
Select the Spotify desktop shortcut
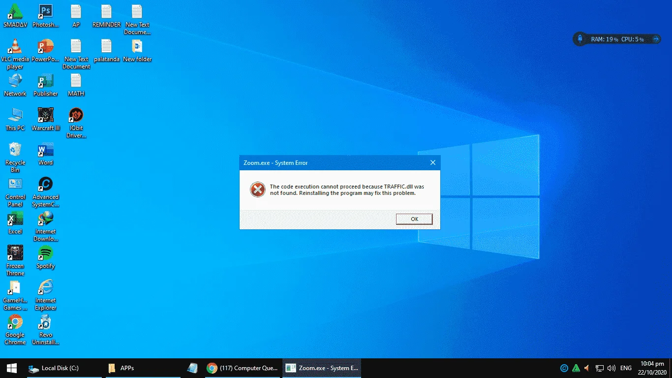point(45,256)
